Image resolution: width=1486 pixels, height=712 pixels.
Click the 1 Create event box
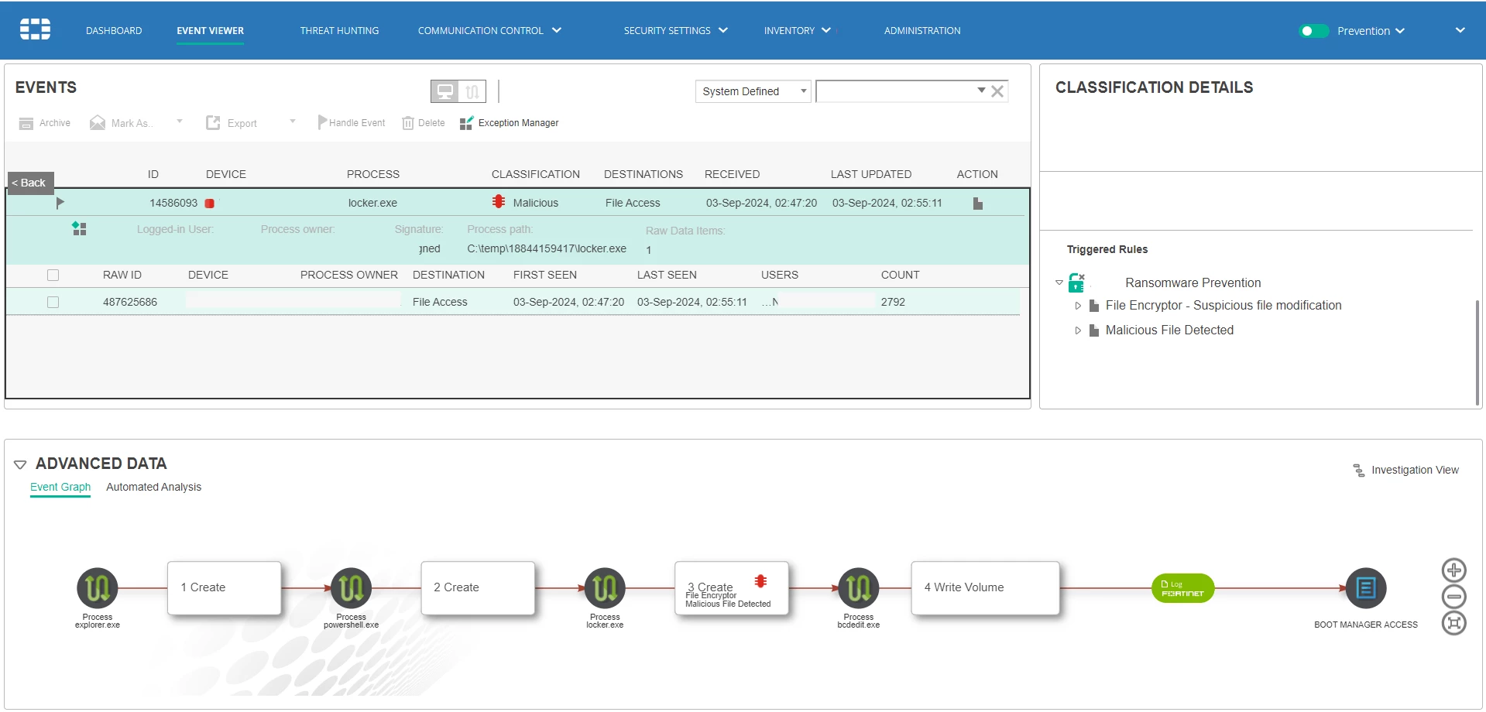[224, 588]
